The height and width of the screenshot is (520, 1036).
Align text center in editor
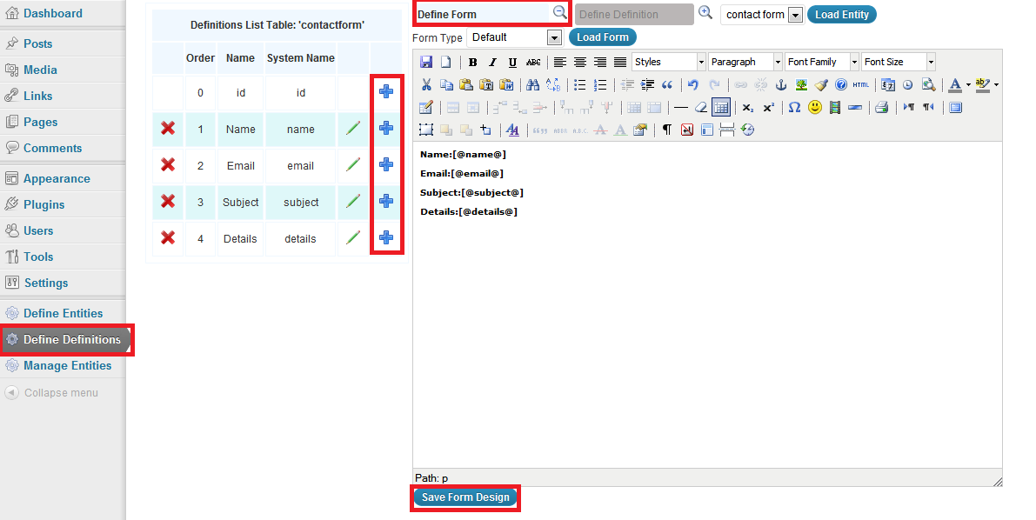[x=580, y=62]
